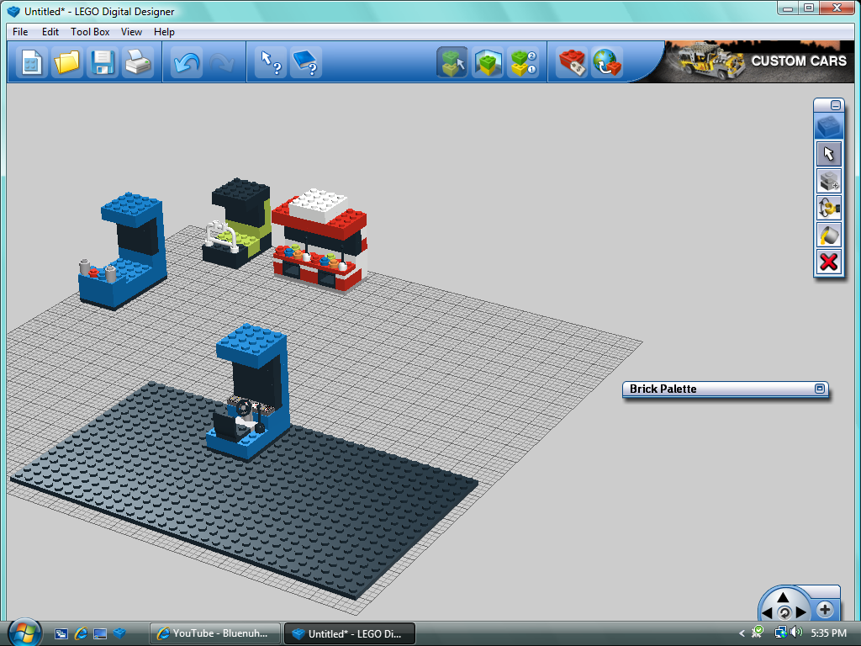Viewport: 861px width, 646px height.
Task: Switch to View mode
Action: (x=488, y=62)
